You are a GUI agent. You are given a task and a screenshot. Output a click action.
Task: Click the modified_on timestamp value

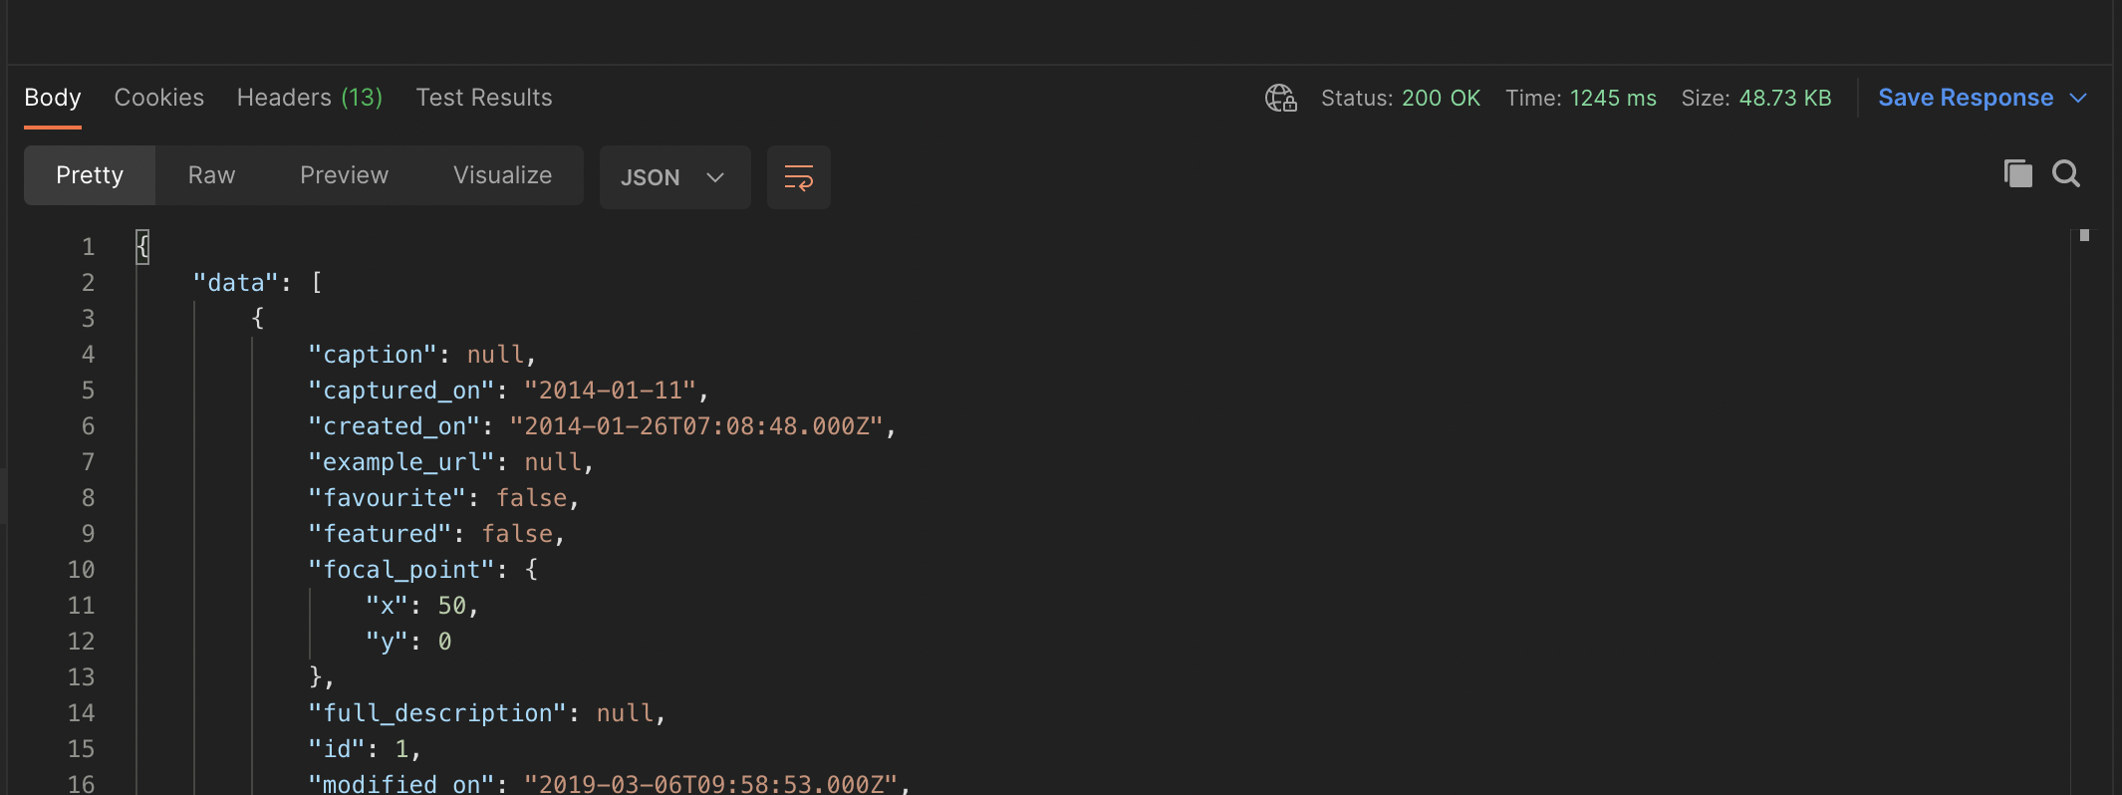pos(711,784)
